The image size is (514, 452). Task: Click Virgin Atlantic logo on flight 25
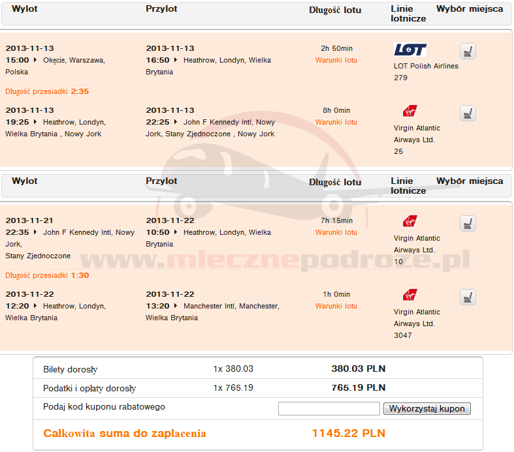[x=410, y=111]
